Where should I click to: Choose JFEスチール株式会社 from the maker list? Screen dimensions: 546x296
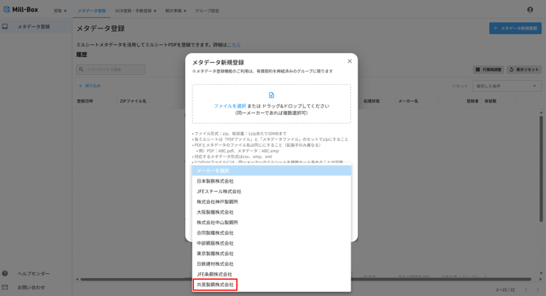(271, 192)
